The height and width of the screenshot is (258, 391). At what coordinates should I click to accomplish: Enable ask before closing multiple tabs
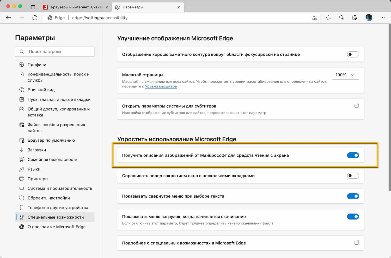(353, 176)
